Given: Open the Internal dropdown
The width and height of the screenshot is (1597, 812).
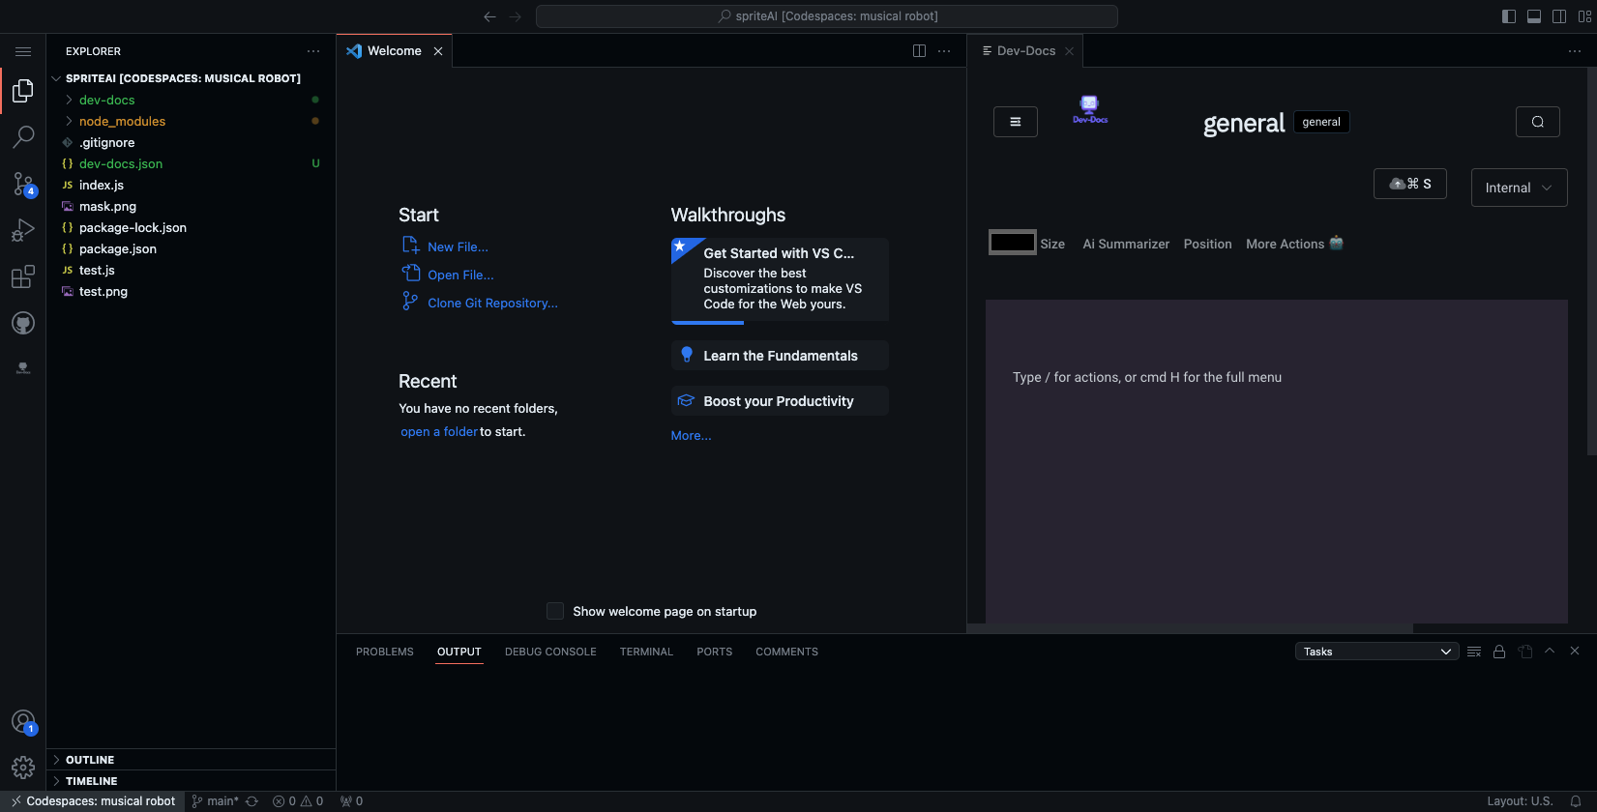Looking at the screenshot, I should [1518, 188].
